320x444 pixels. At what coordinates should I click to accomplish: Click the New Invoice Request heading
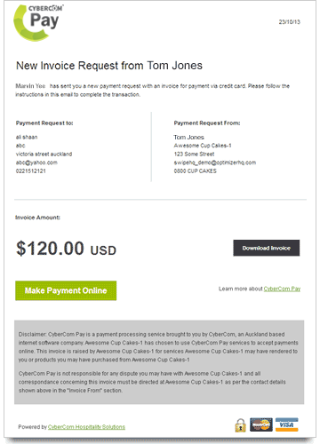pyautogui.click(x=109, y=66)
